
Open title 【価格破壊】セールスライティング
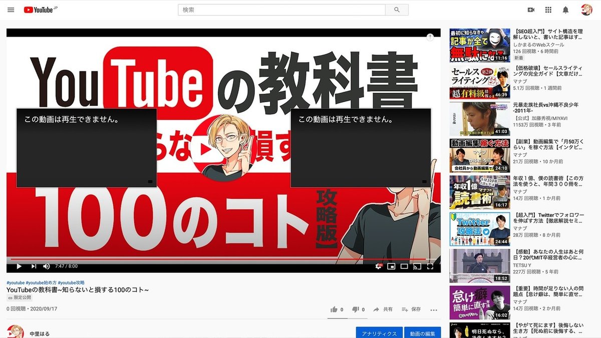pos(547,71)
